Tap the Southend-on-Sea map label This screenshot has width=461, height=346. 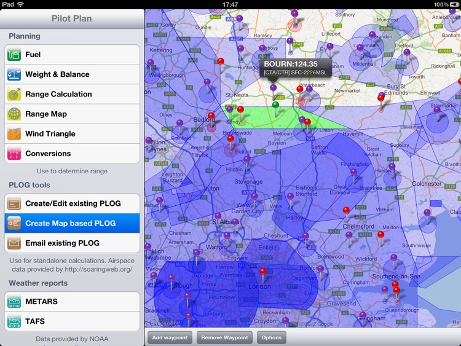click(x=396, y=277)
